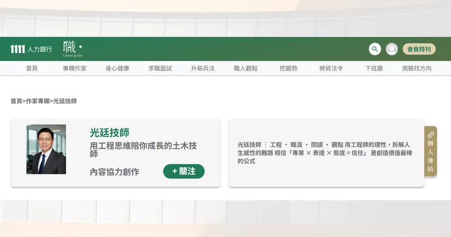Click the author bio description text

click(x=325, y=153)
